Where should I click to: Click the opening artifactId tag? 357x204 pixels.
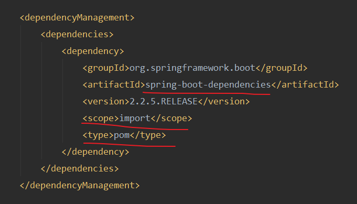114,85
